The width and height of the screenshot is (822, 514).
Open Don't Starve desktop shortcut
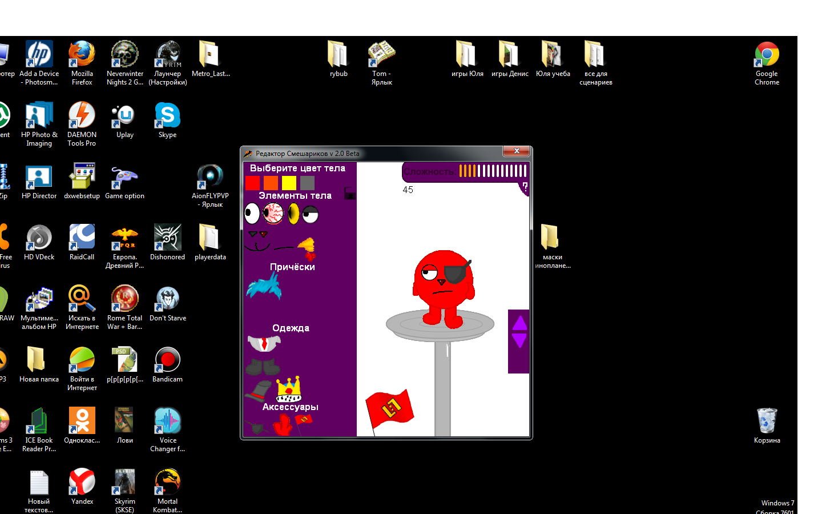tap(168, 303)
